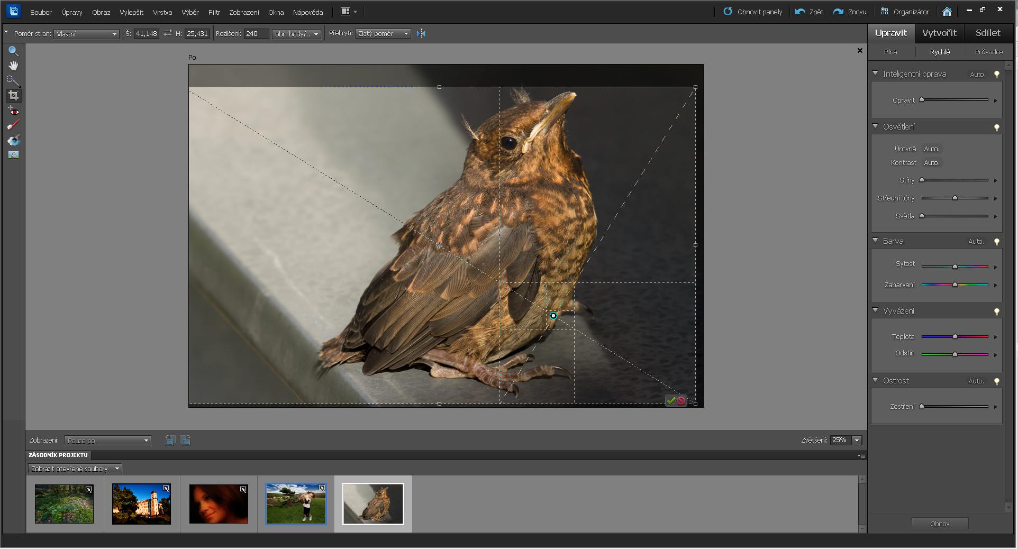Flip the golden ratio overlay
This screenshot has height=550, width=1018.
(x=421, y=34)
